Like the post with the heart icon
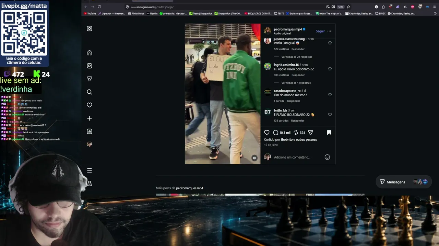 [x=267, y=133]
